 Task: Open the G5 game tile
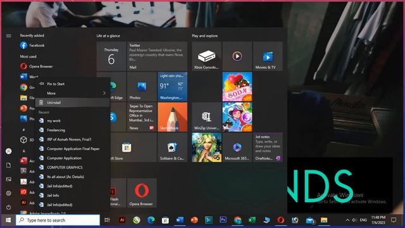(x=206, y=148)
